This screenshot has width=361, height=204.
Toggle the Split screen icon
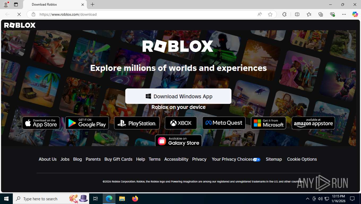(x=297, y=14)
